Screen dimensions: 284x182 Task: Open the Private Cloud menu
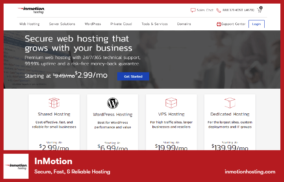(121, 24)
